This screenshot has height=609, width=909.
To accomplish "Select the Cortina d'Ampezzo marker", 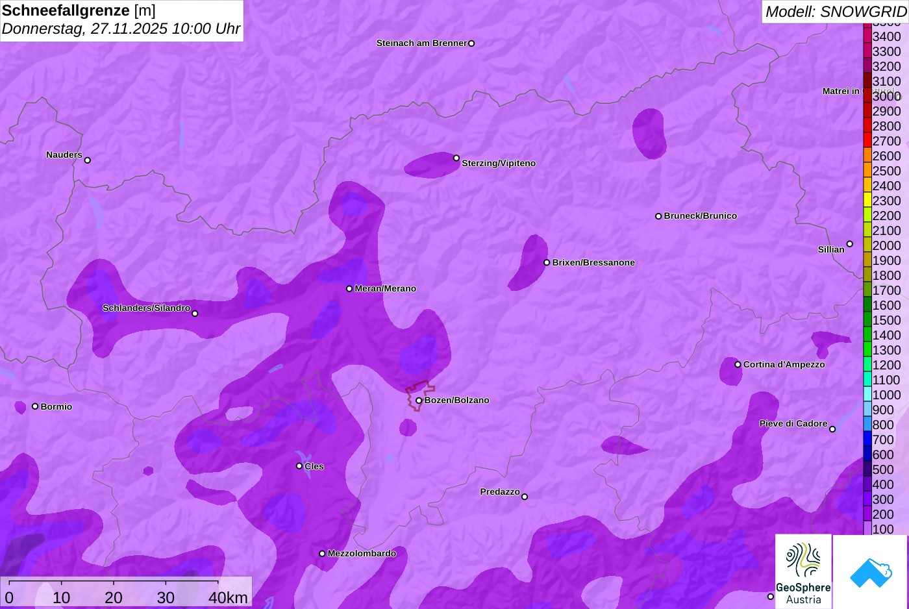I will point(738,364).
